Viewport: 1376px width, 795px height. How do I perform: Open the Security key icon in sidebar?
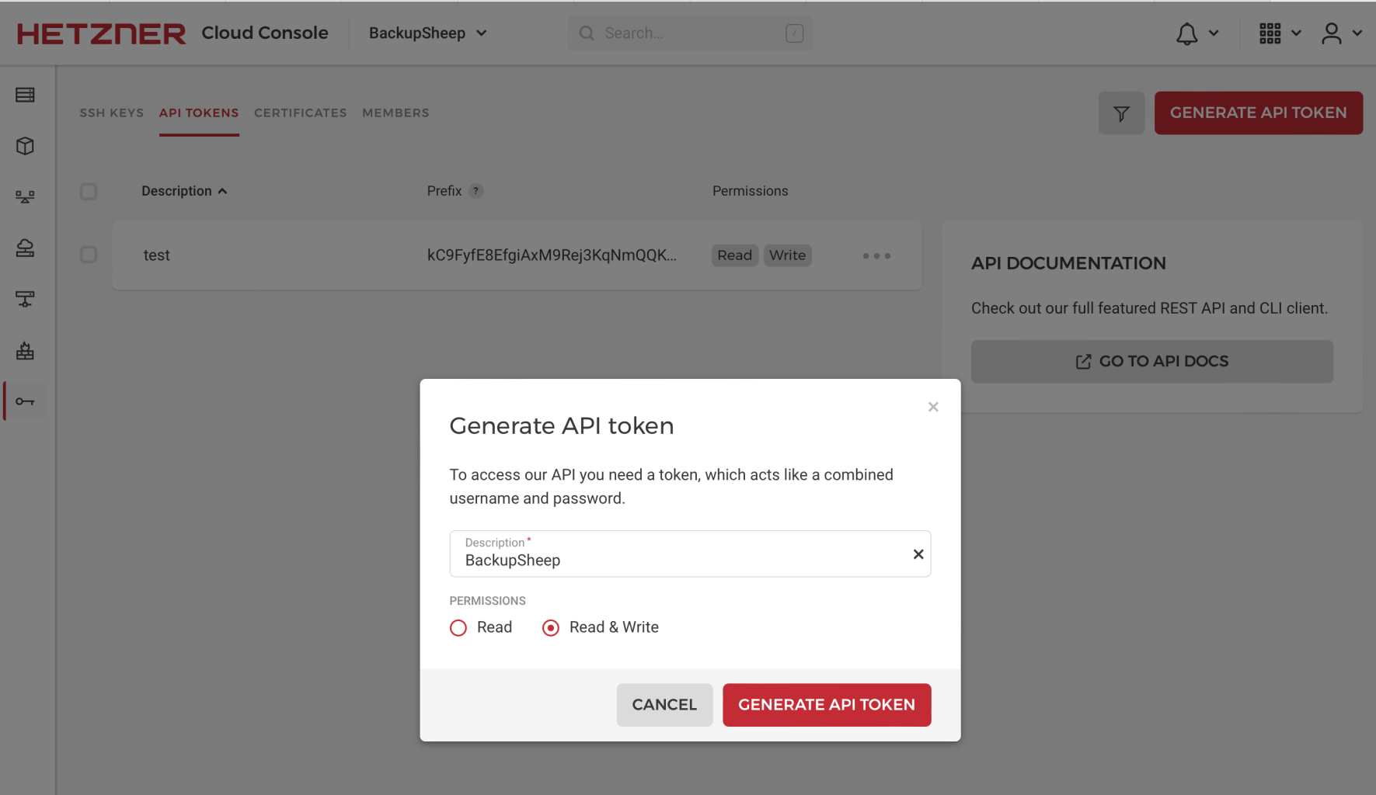pyautogui.click(x=25, y=401)
